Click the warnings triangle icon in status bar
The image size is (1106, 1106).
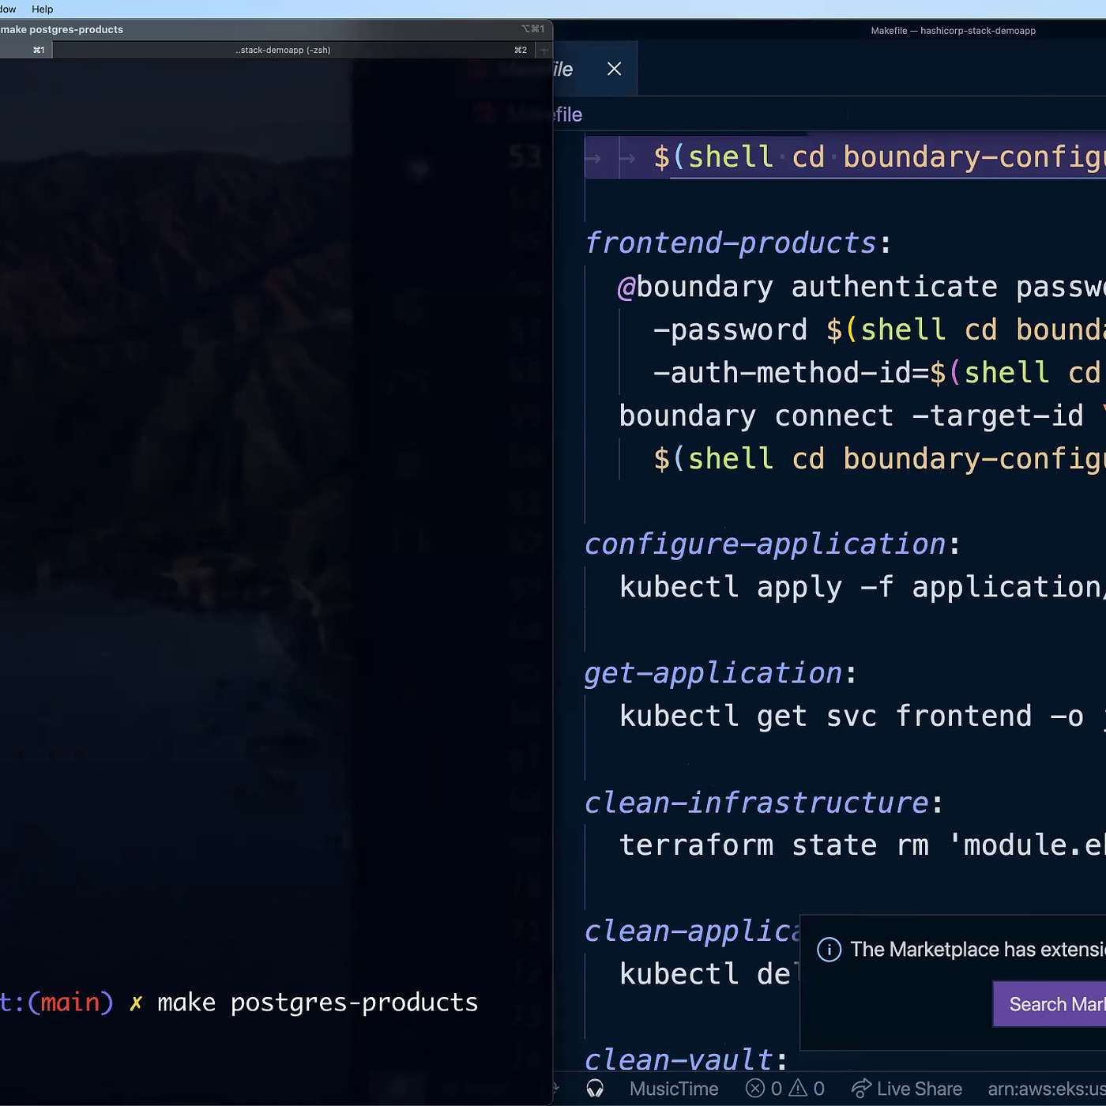click(799, 1089)
